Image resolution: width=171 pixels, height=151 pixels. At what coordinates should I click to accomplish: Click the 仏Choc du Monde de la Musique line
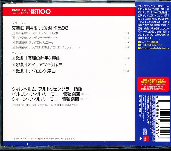[x=153, y=48]
